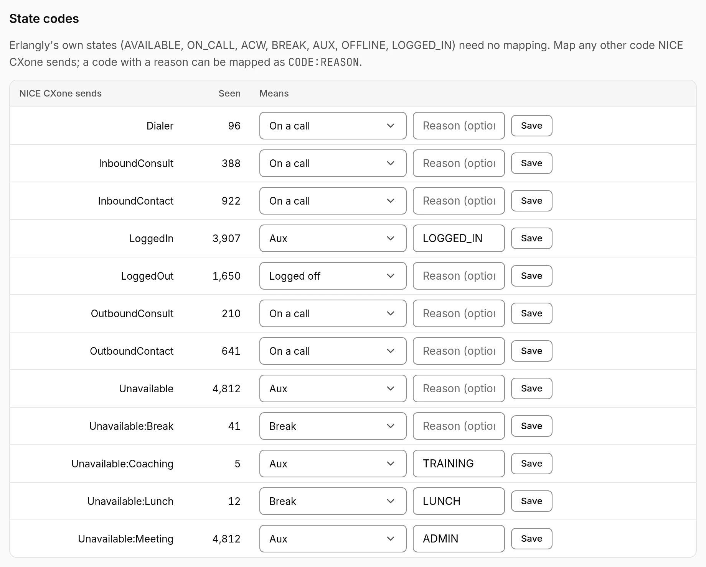Select the 'Means' column header
Viewport: 706px width, 567px height.
[x=274, y=93]
